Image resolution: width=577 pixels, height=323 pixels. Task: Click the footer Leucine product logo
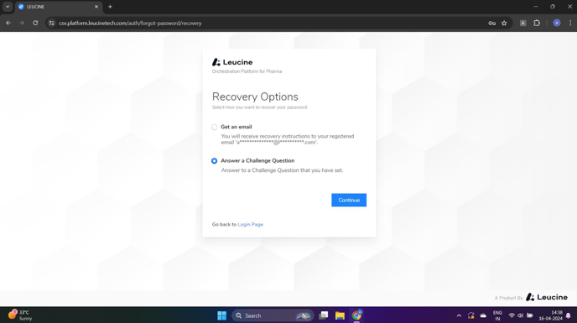pos(547,297)
